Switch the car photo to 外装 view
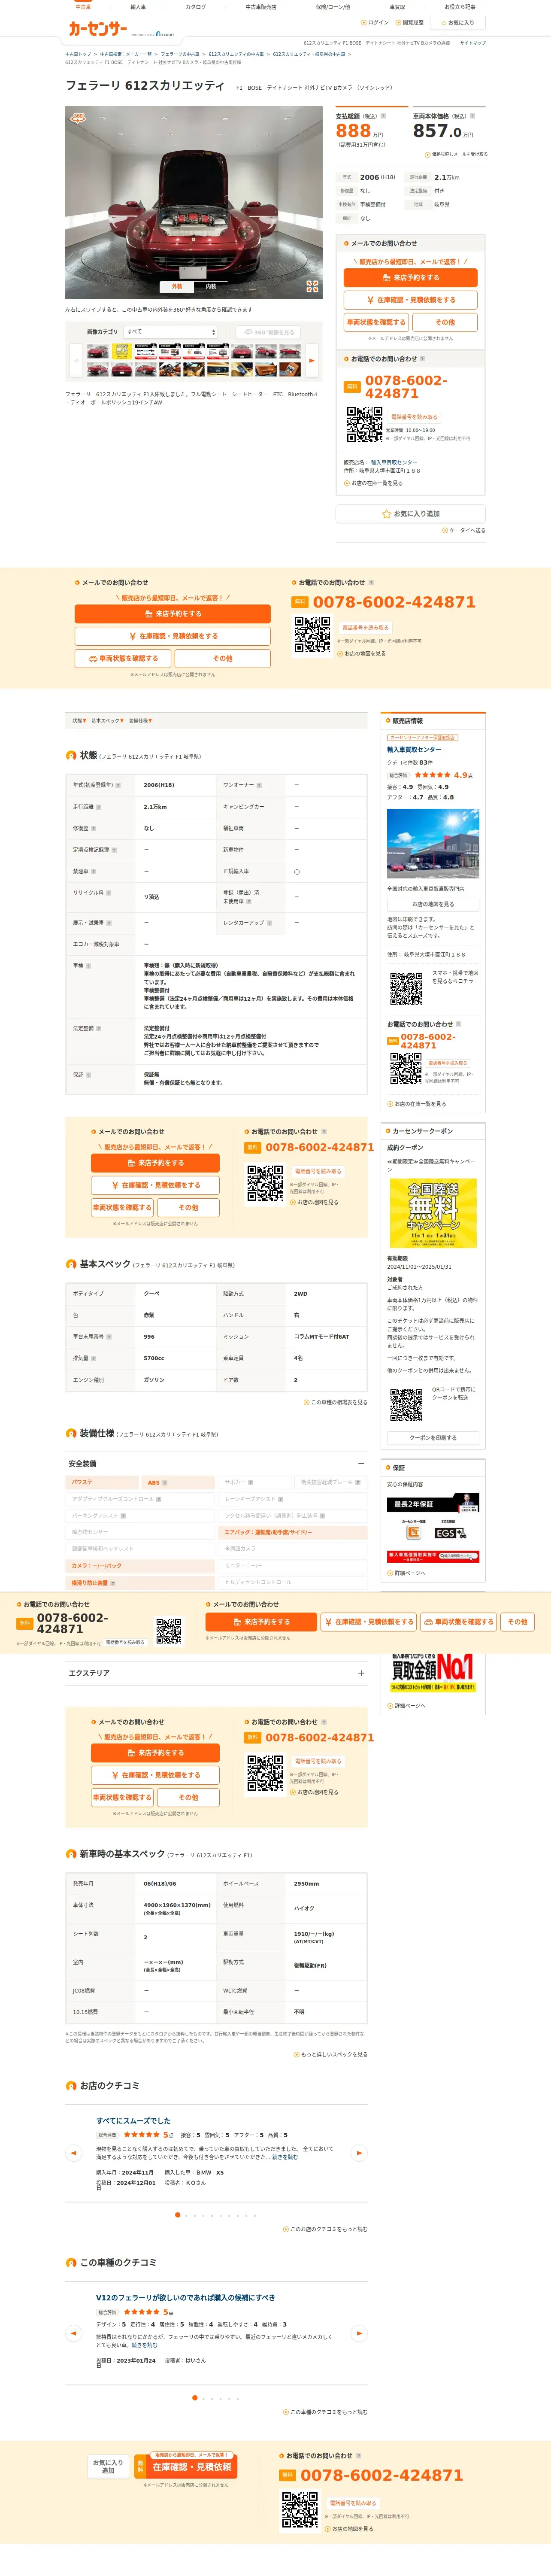 (x=177, y=287)
